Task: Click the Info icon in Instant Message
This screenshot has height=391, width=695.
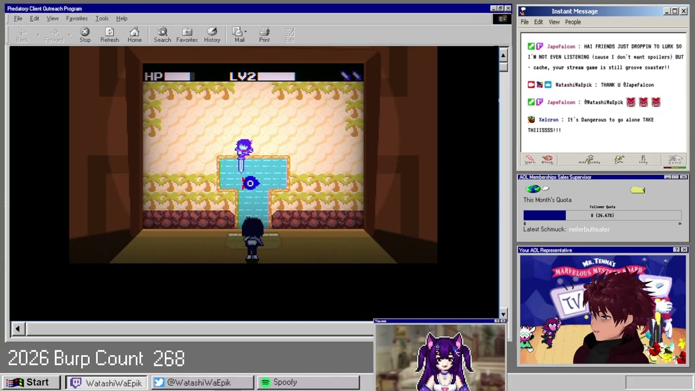Action: [643, 159]
